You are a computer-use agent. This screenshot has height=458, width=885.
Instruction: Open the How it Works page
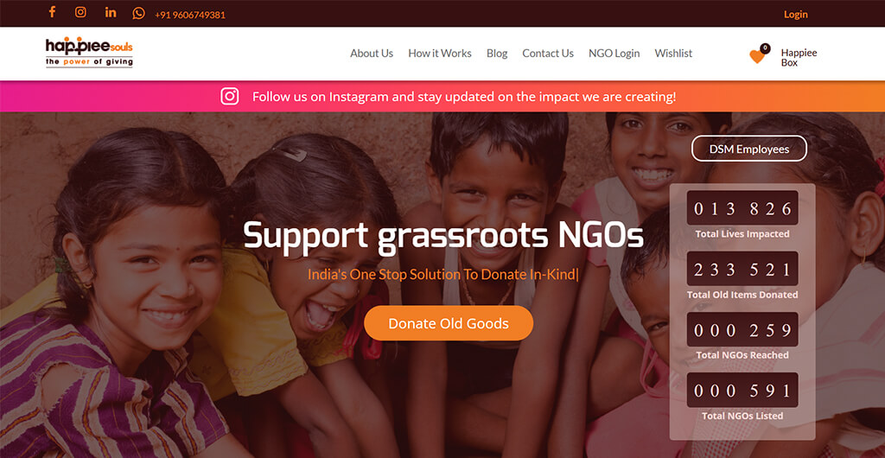pos(440,53)
